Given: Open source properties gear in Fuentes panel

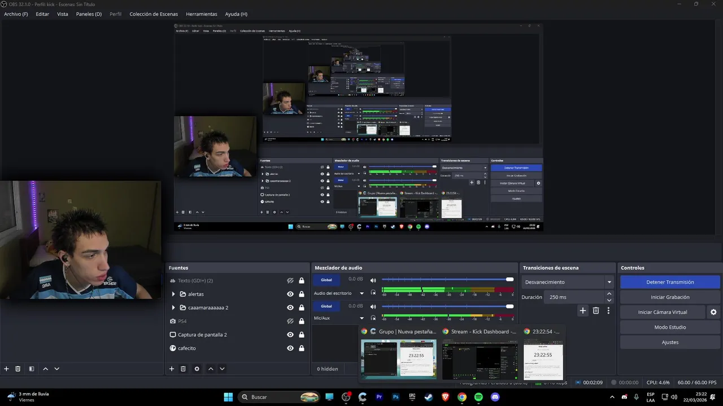Looking at the screenshot, I should (197, 369).
